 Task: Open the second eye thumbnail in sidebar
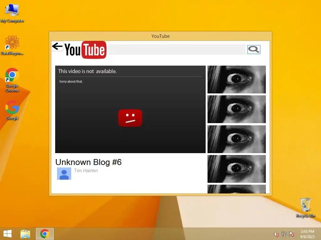coord(237,109)
